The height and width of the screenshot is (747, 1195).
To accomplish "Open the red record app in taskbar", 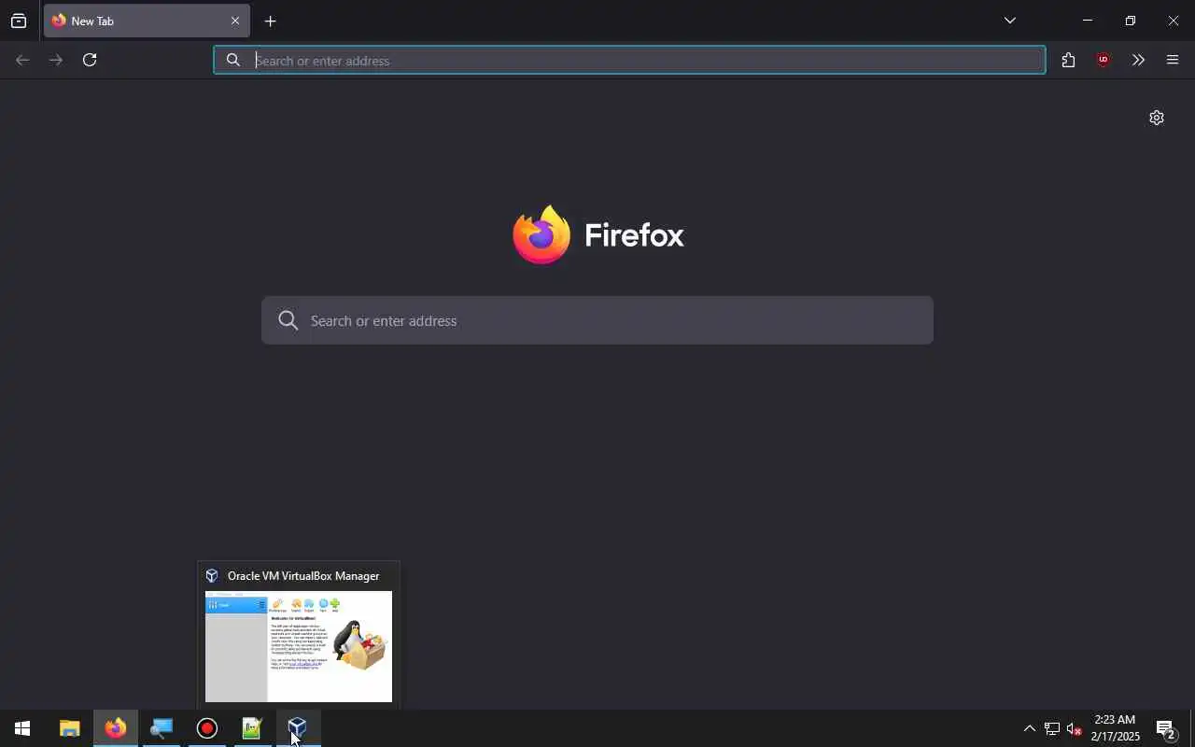I will pos(207,728).
